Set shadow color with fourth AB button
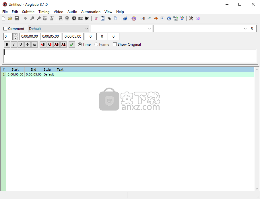This screenshot has width=260, height=199. (x=63, y=45)
